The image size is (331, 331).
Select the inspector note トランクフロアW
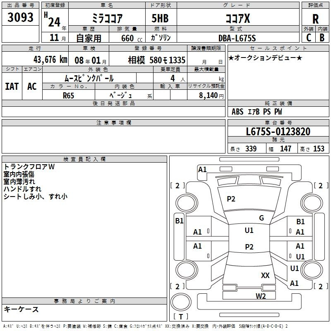pos(29,167)
